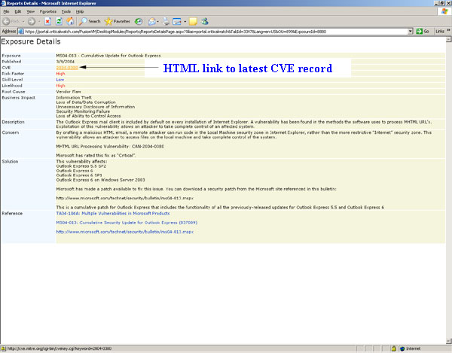This screenshot has width=452, height=353.
Task: Click inside the Address URL field
Action: [211, 32]
